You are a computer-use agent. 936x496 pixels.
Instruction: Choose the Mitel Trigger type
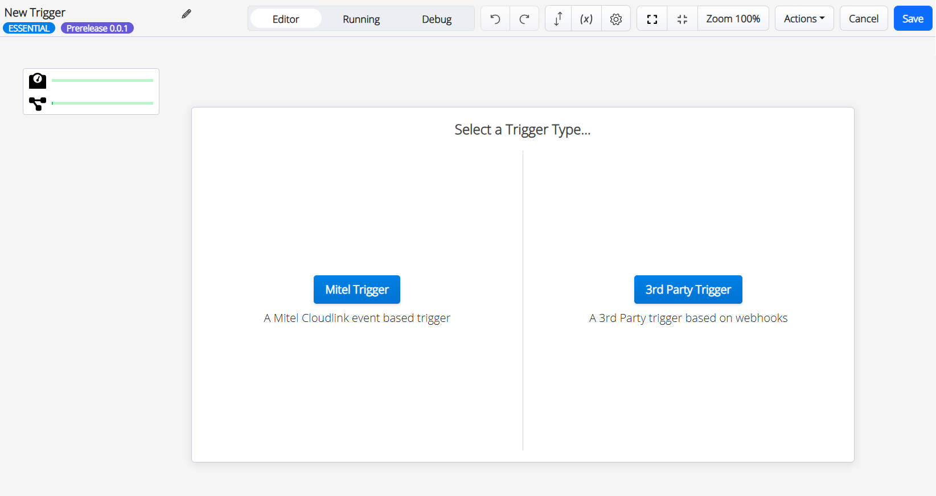point(357,290)
